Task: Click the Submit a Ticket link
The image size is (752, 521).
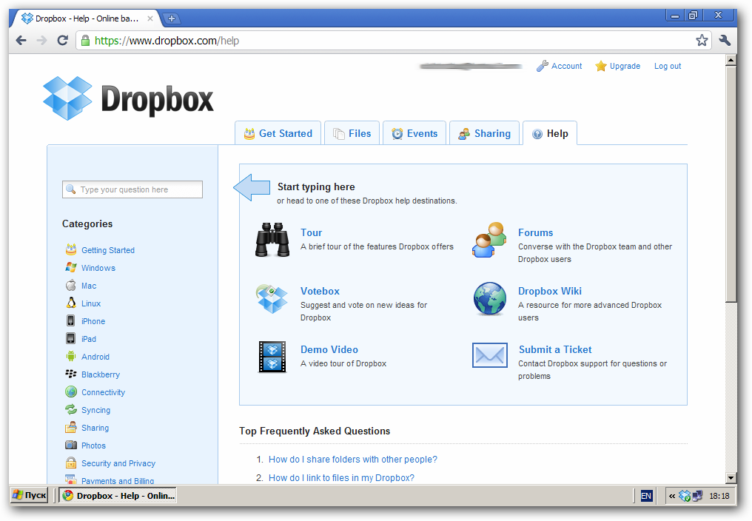Action: (555, 350)
